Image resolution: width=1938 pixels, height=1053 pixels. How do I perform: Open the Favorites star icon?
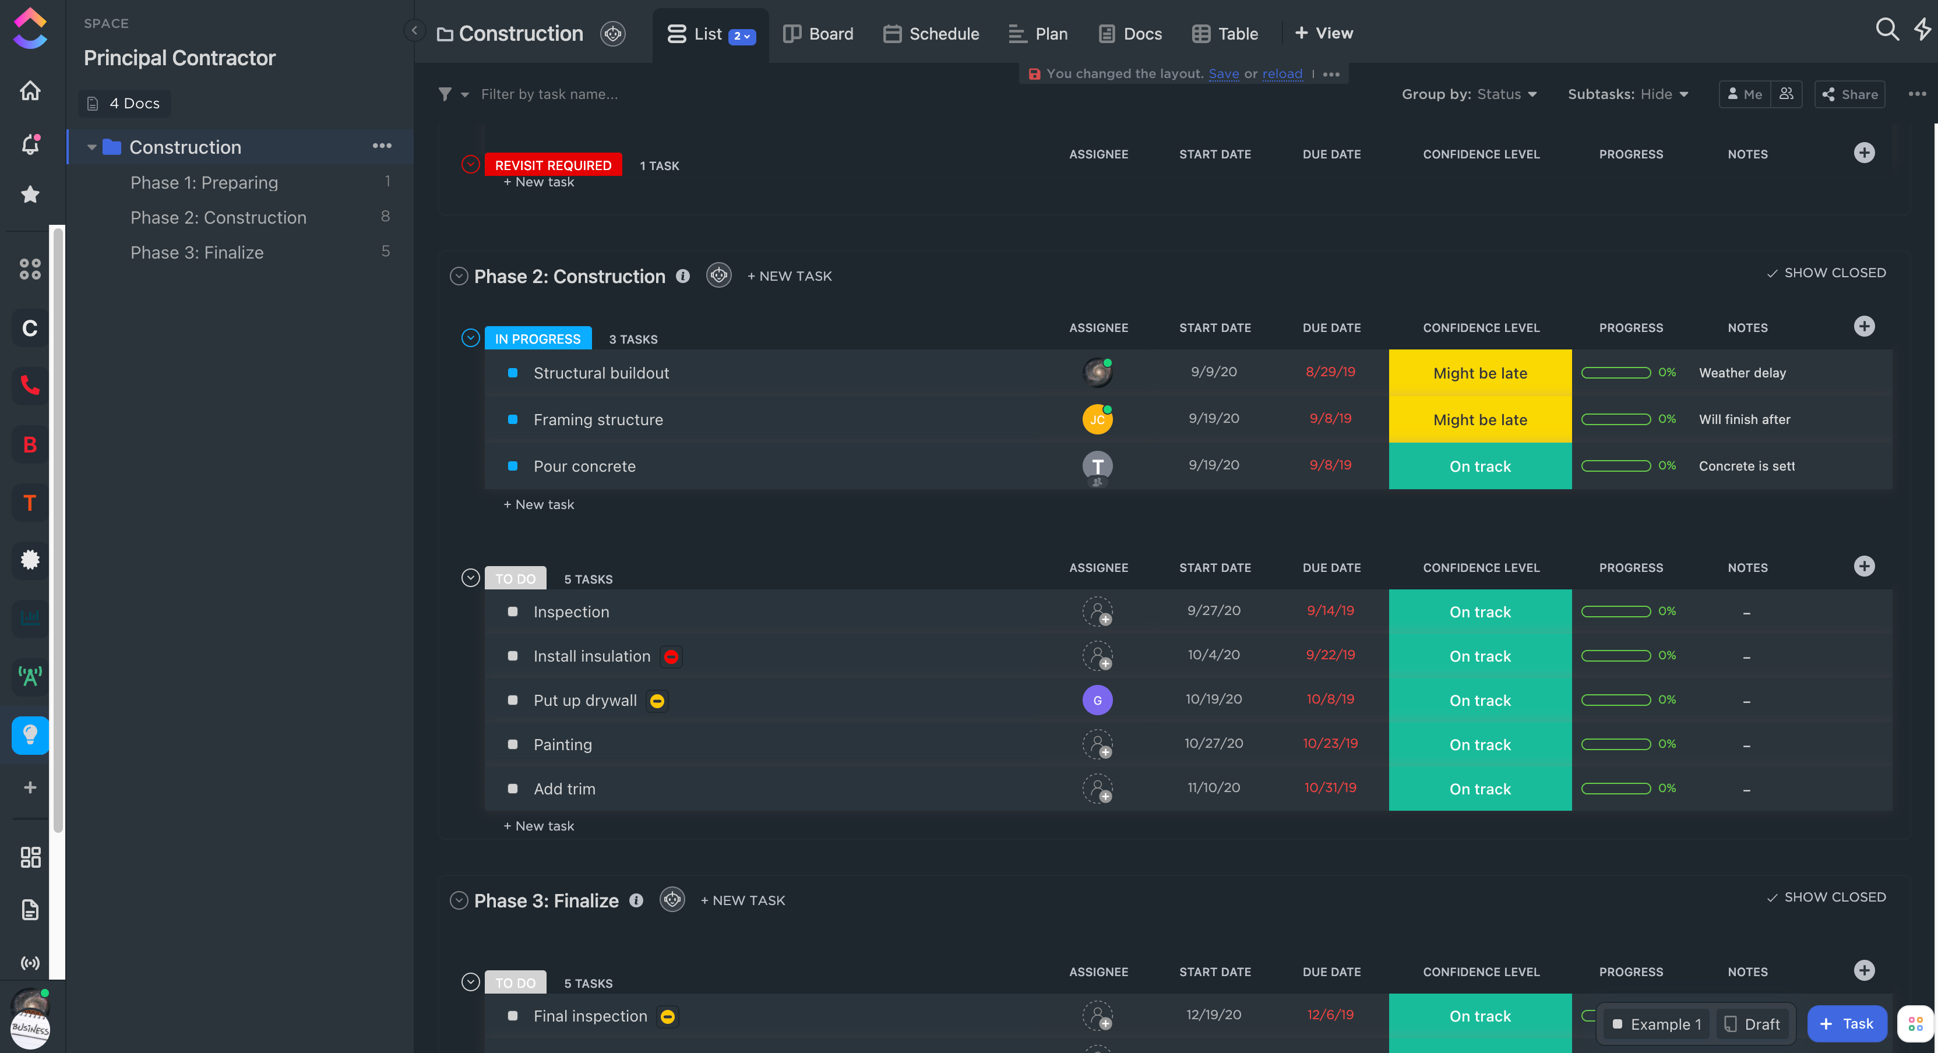(30, 195)
